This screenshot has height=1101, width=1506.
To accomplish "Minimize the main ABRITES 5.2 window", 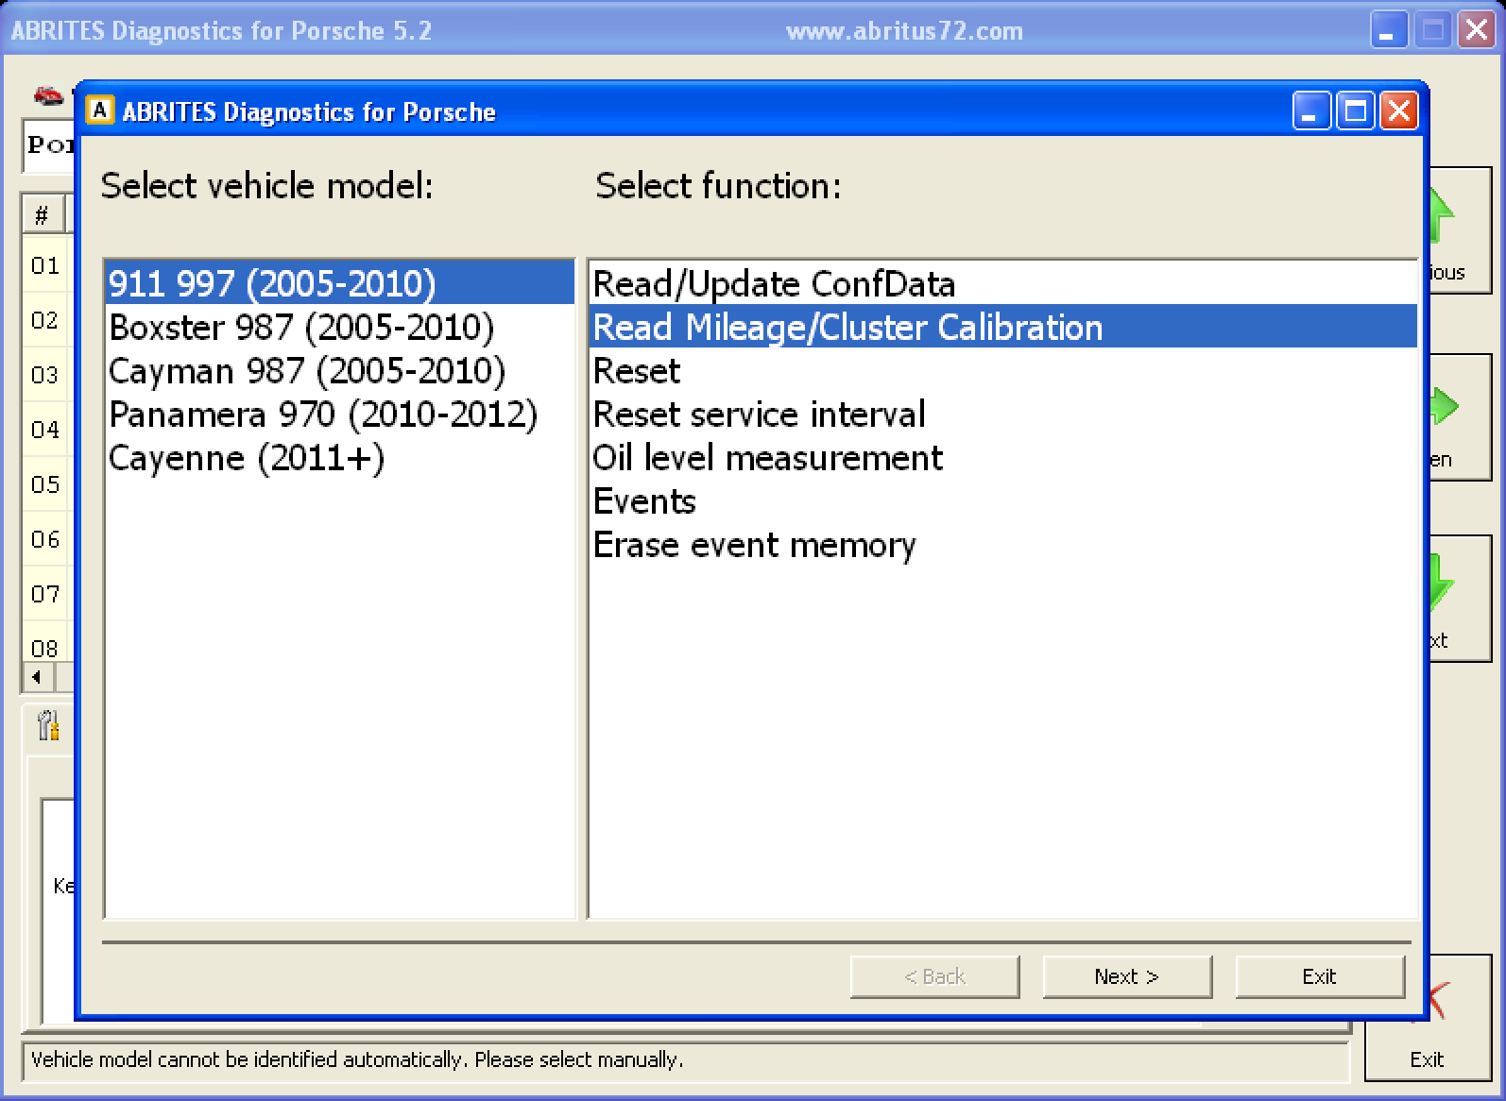I will [x=1387, y=31].
